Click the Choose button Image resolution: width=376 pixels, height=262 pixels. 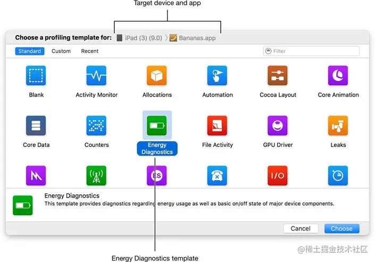coord(342,228)
